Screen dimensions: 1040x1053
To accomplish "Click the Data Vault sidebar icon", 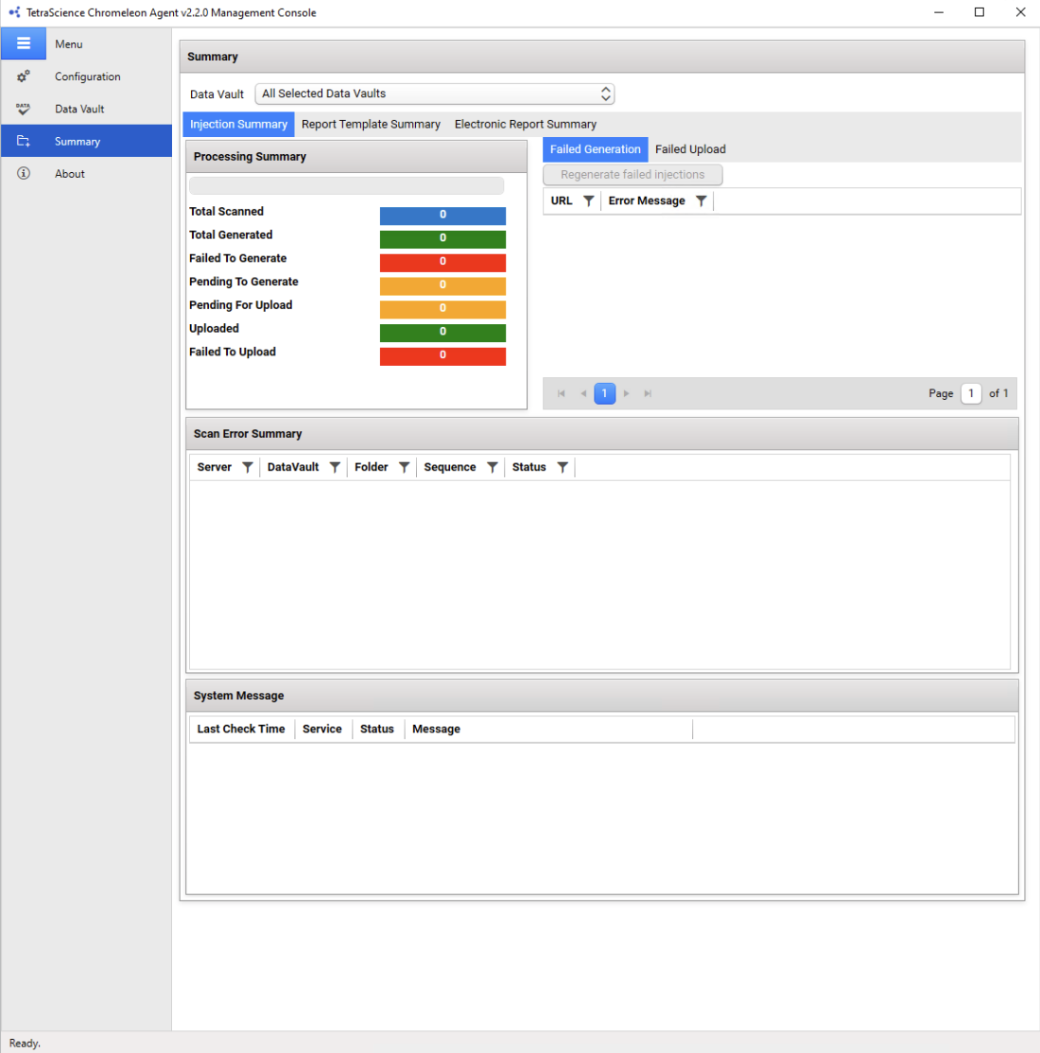I will 24,108.
